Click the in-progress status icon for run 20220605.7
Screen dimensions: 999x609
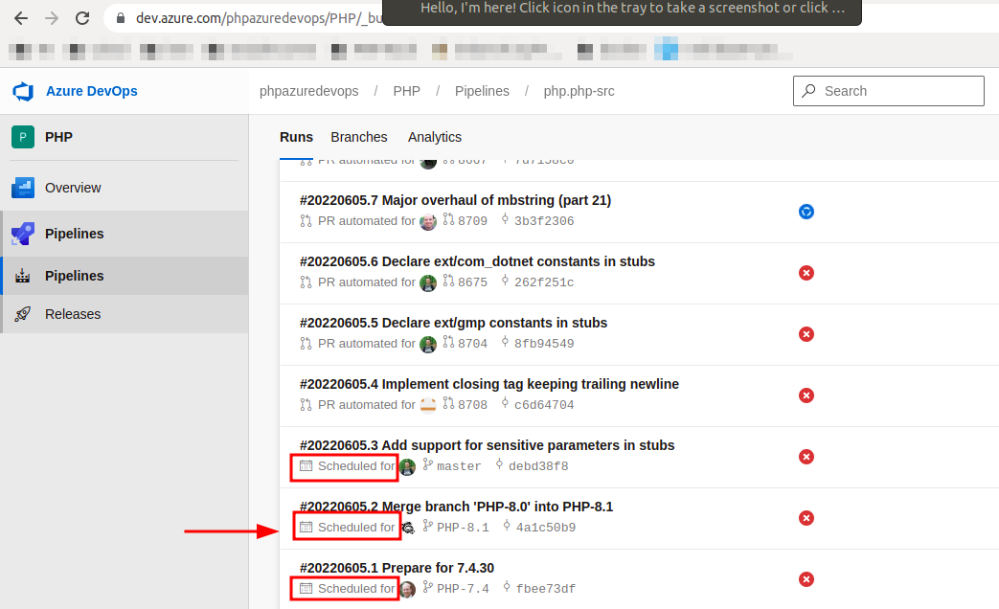[x=806, y=212]
